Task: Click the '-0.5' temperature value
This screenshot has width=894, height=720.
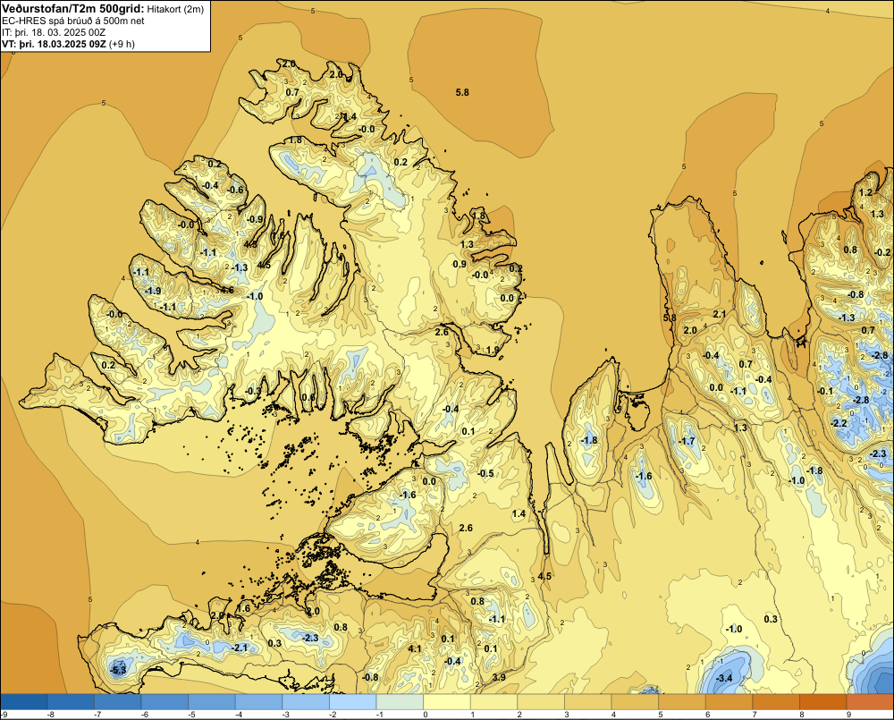Action: point(485,473)
